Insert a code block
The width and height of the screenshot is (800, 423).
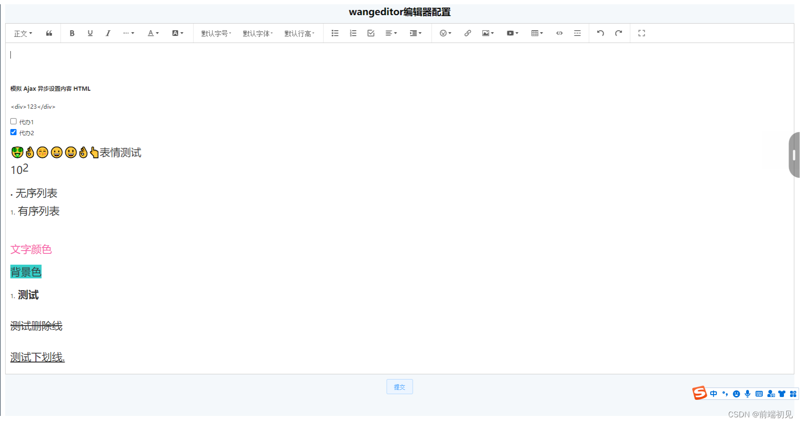(559, 33)
